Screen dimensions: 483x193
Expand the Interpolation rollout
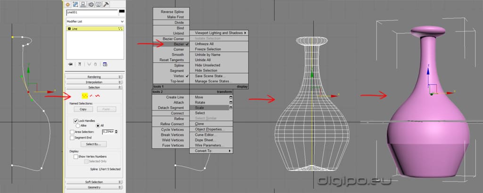pyautogui.click(x=94, y=82)
